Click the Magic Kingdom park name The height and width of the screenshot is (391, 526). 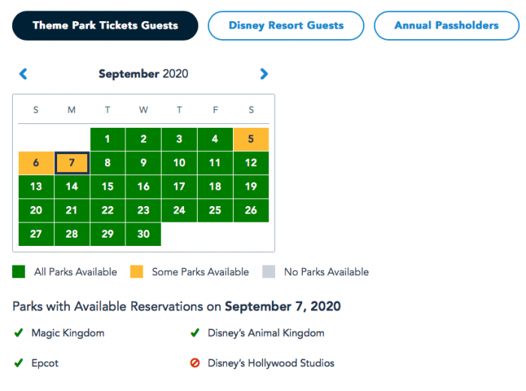coord(68,333)
